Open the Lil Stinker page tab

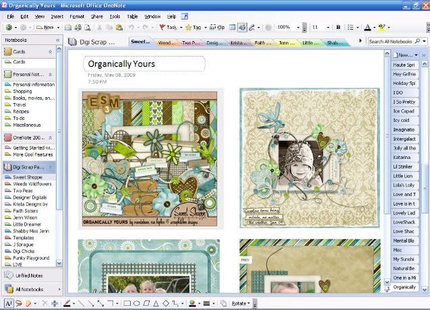pos(404,166)
